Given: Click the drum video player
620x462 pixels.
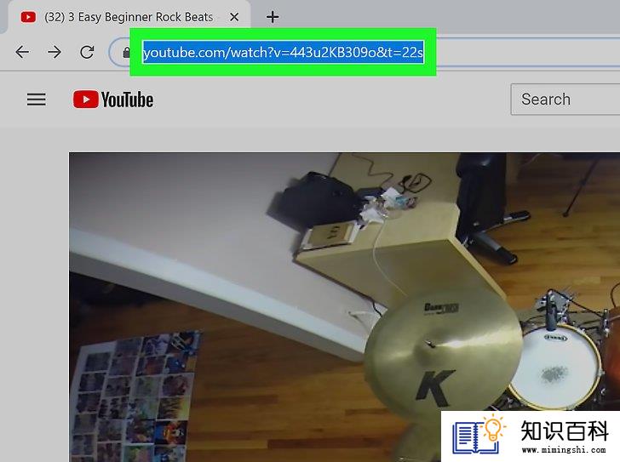Looking at the screenshot, I should pyautogui.click(x=344, y=307).
